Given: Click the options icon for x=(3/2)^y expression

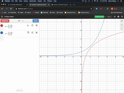Looking at the screenshot, I should coord(28,26).
